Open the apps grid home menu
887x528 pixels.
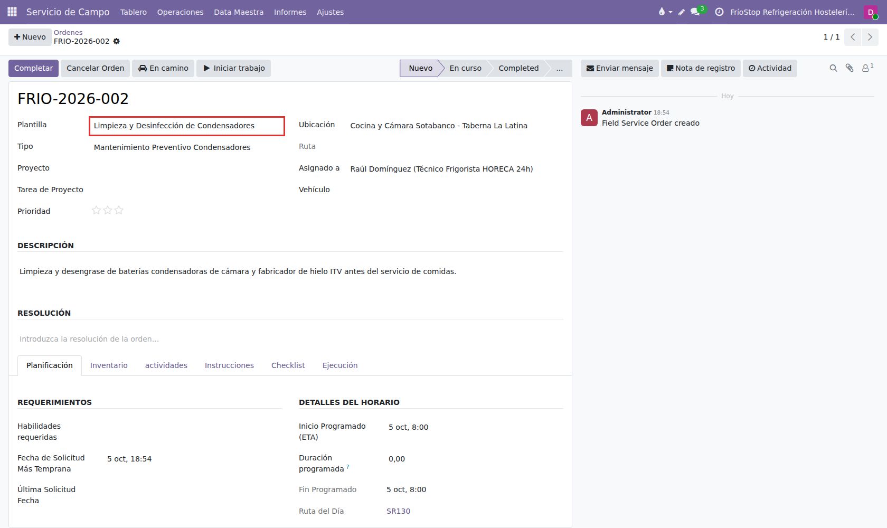12,12
